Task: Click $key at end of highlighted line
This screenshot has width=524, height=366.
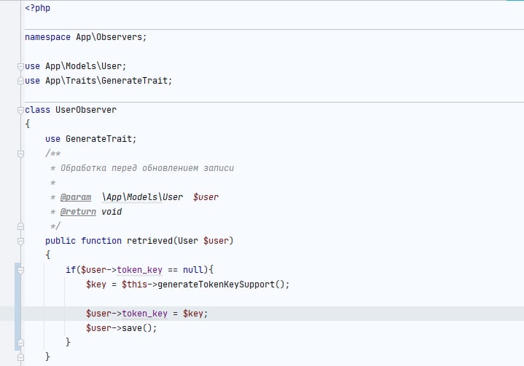Action: [193, 314]
